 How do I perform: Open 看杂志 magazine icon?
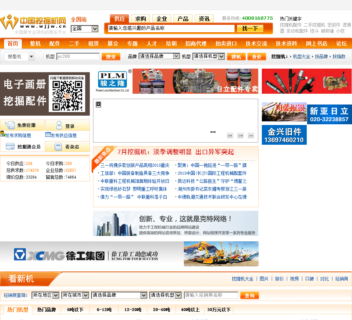click(x=58, y=147)
